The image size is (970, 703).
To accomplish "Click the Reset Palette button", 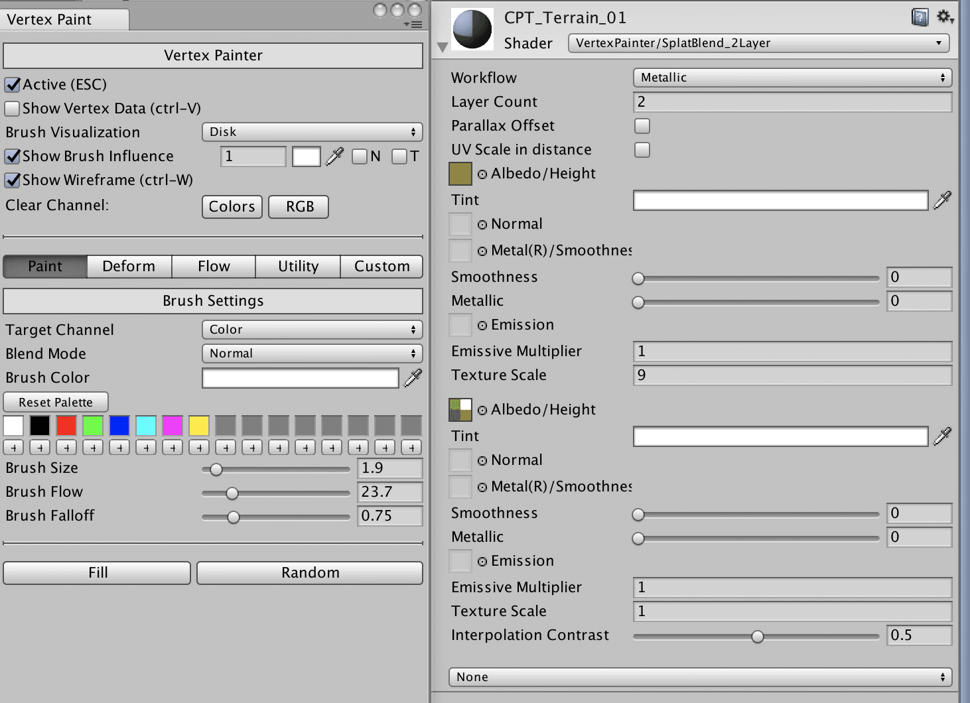I will [x=56, y=403].
